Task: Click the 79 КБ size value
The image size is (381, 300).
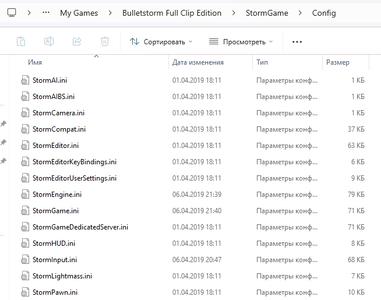Action: click(x=356, y=194)
